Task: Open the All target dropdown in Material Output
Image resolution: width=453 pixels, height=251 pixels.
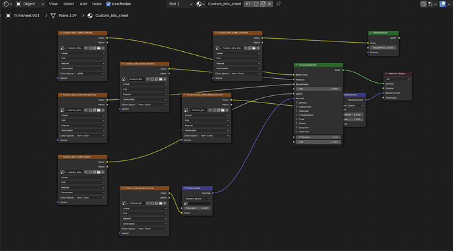Action: (x=398, y=79)
